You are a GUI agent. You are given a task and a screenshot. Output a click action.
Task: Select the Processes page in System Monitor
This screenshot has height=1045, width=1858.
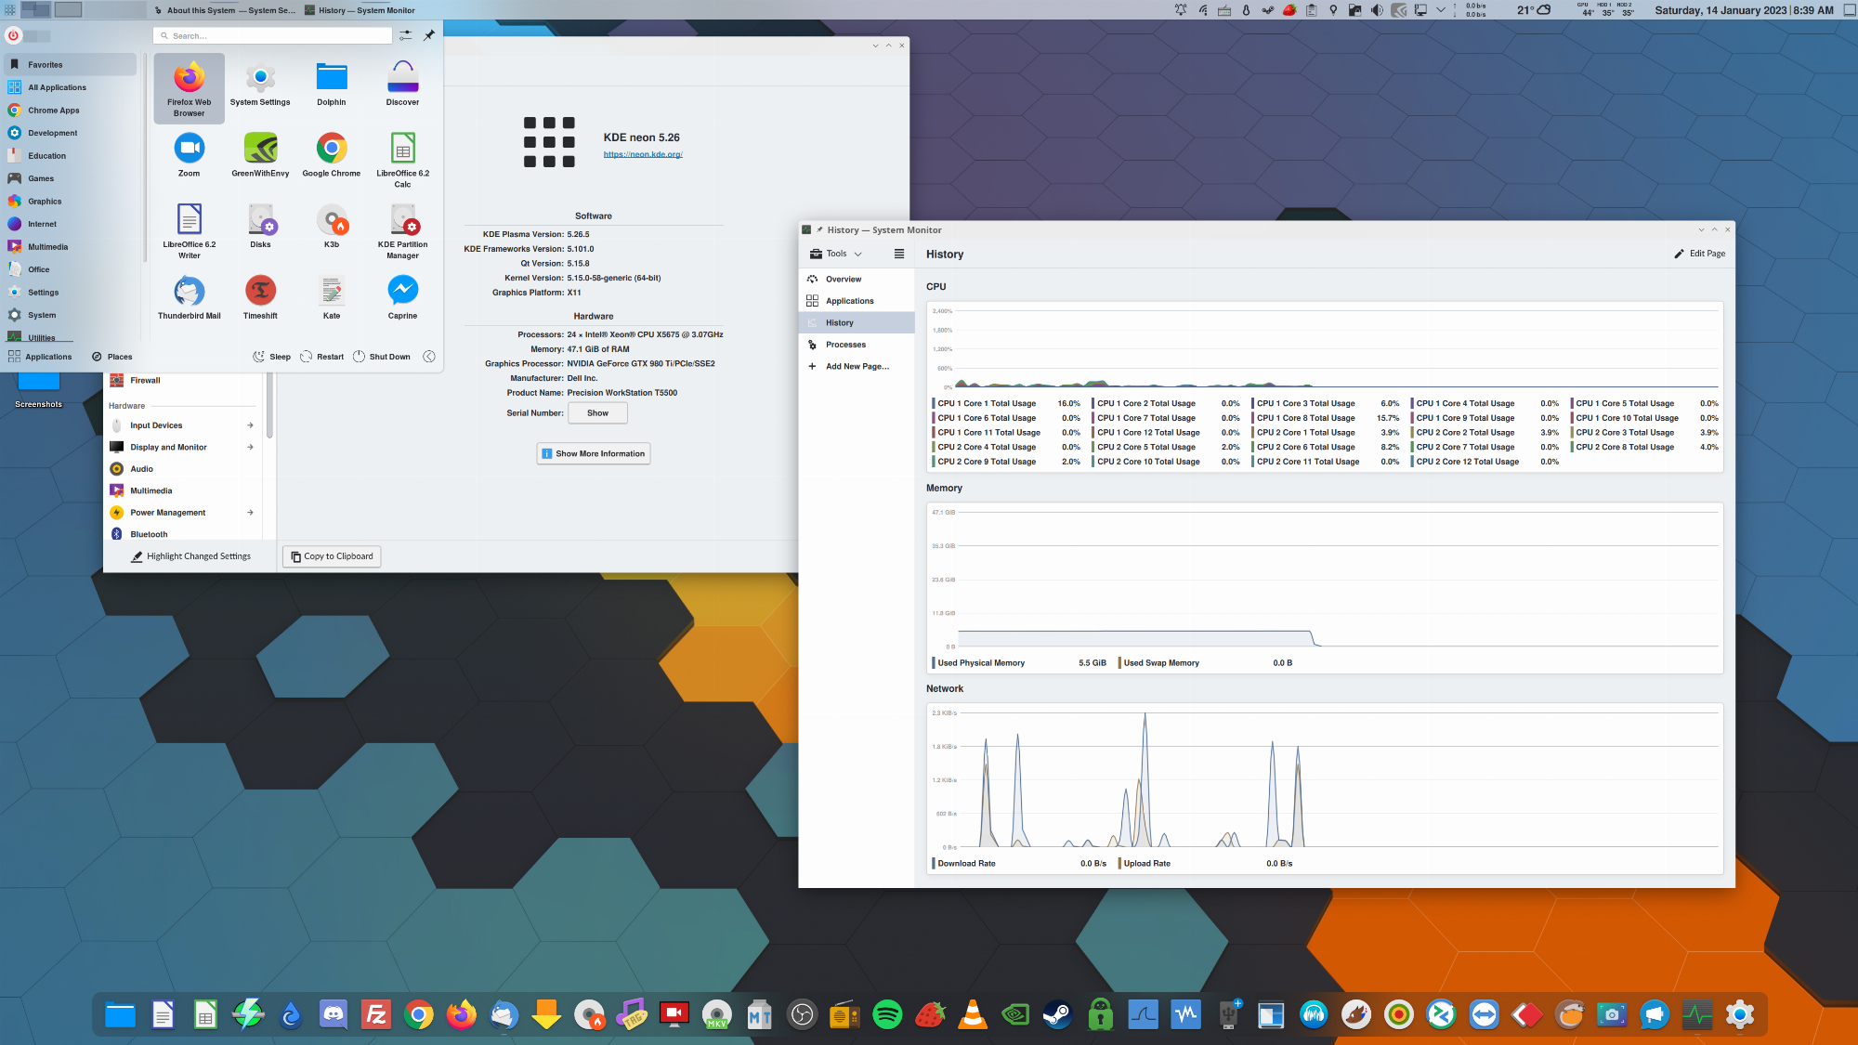click(845, 345)
